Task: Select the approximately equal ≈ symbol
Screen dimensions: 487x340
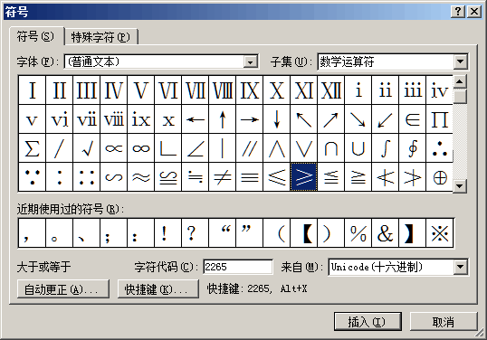Action: pyautogui.click(x=140, y=177)
